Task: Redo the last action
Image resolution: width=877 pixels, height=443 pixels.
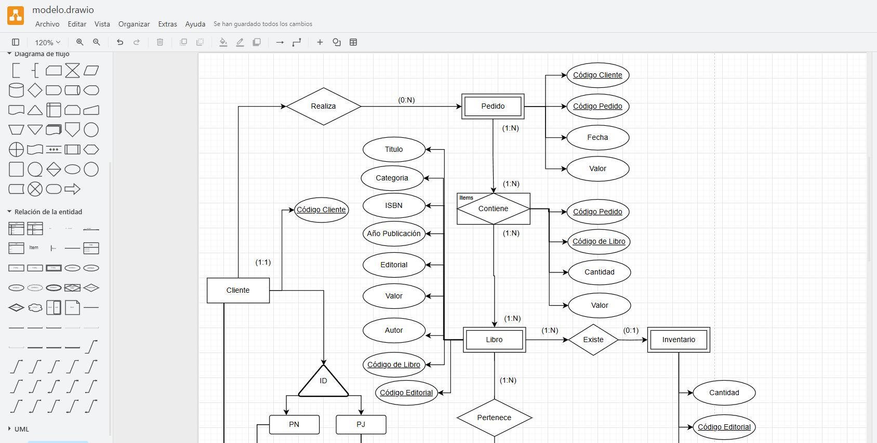Action: click(x=137, y=42)
